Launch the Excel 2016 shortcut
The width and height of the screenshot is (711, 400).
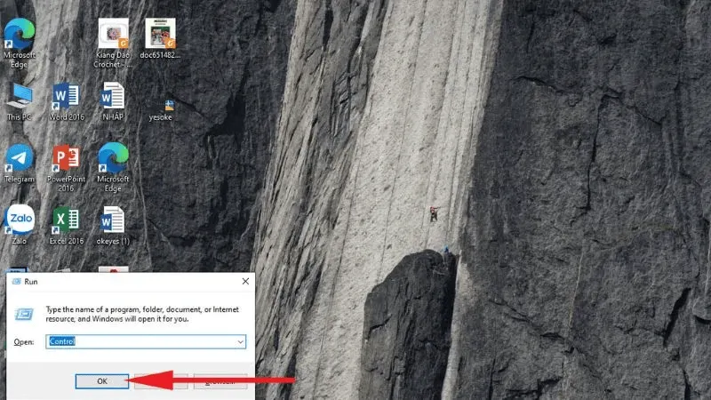(x=67, y=221)
